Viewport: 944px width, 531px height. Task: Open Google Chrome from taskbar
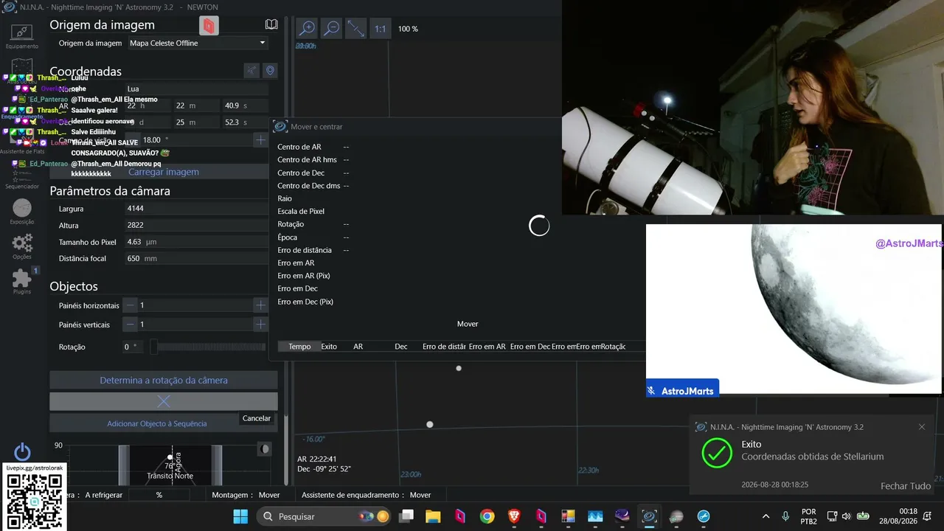tap(487, 516)
